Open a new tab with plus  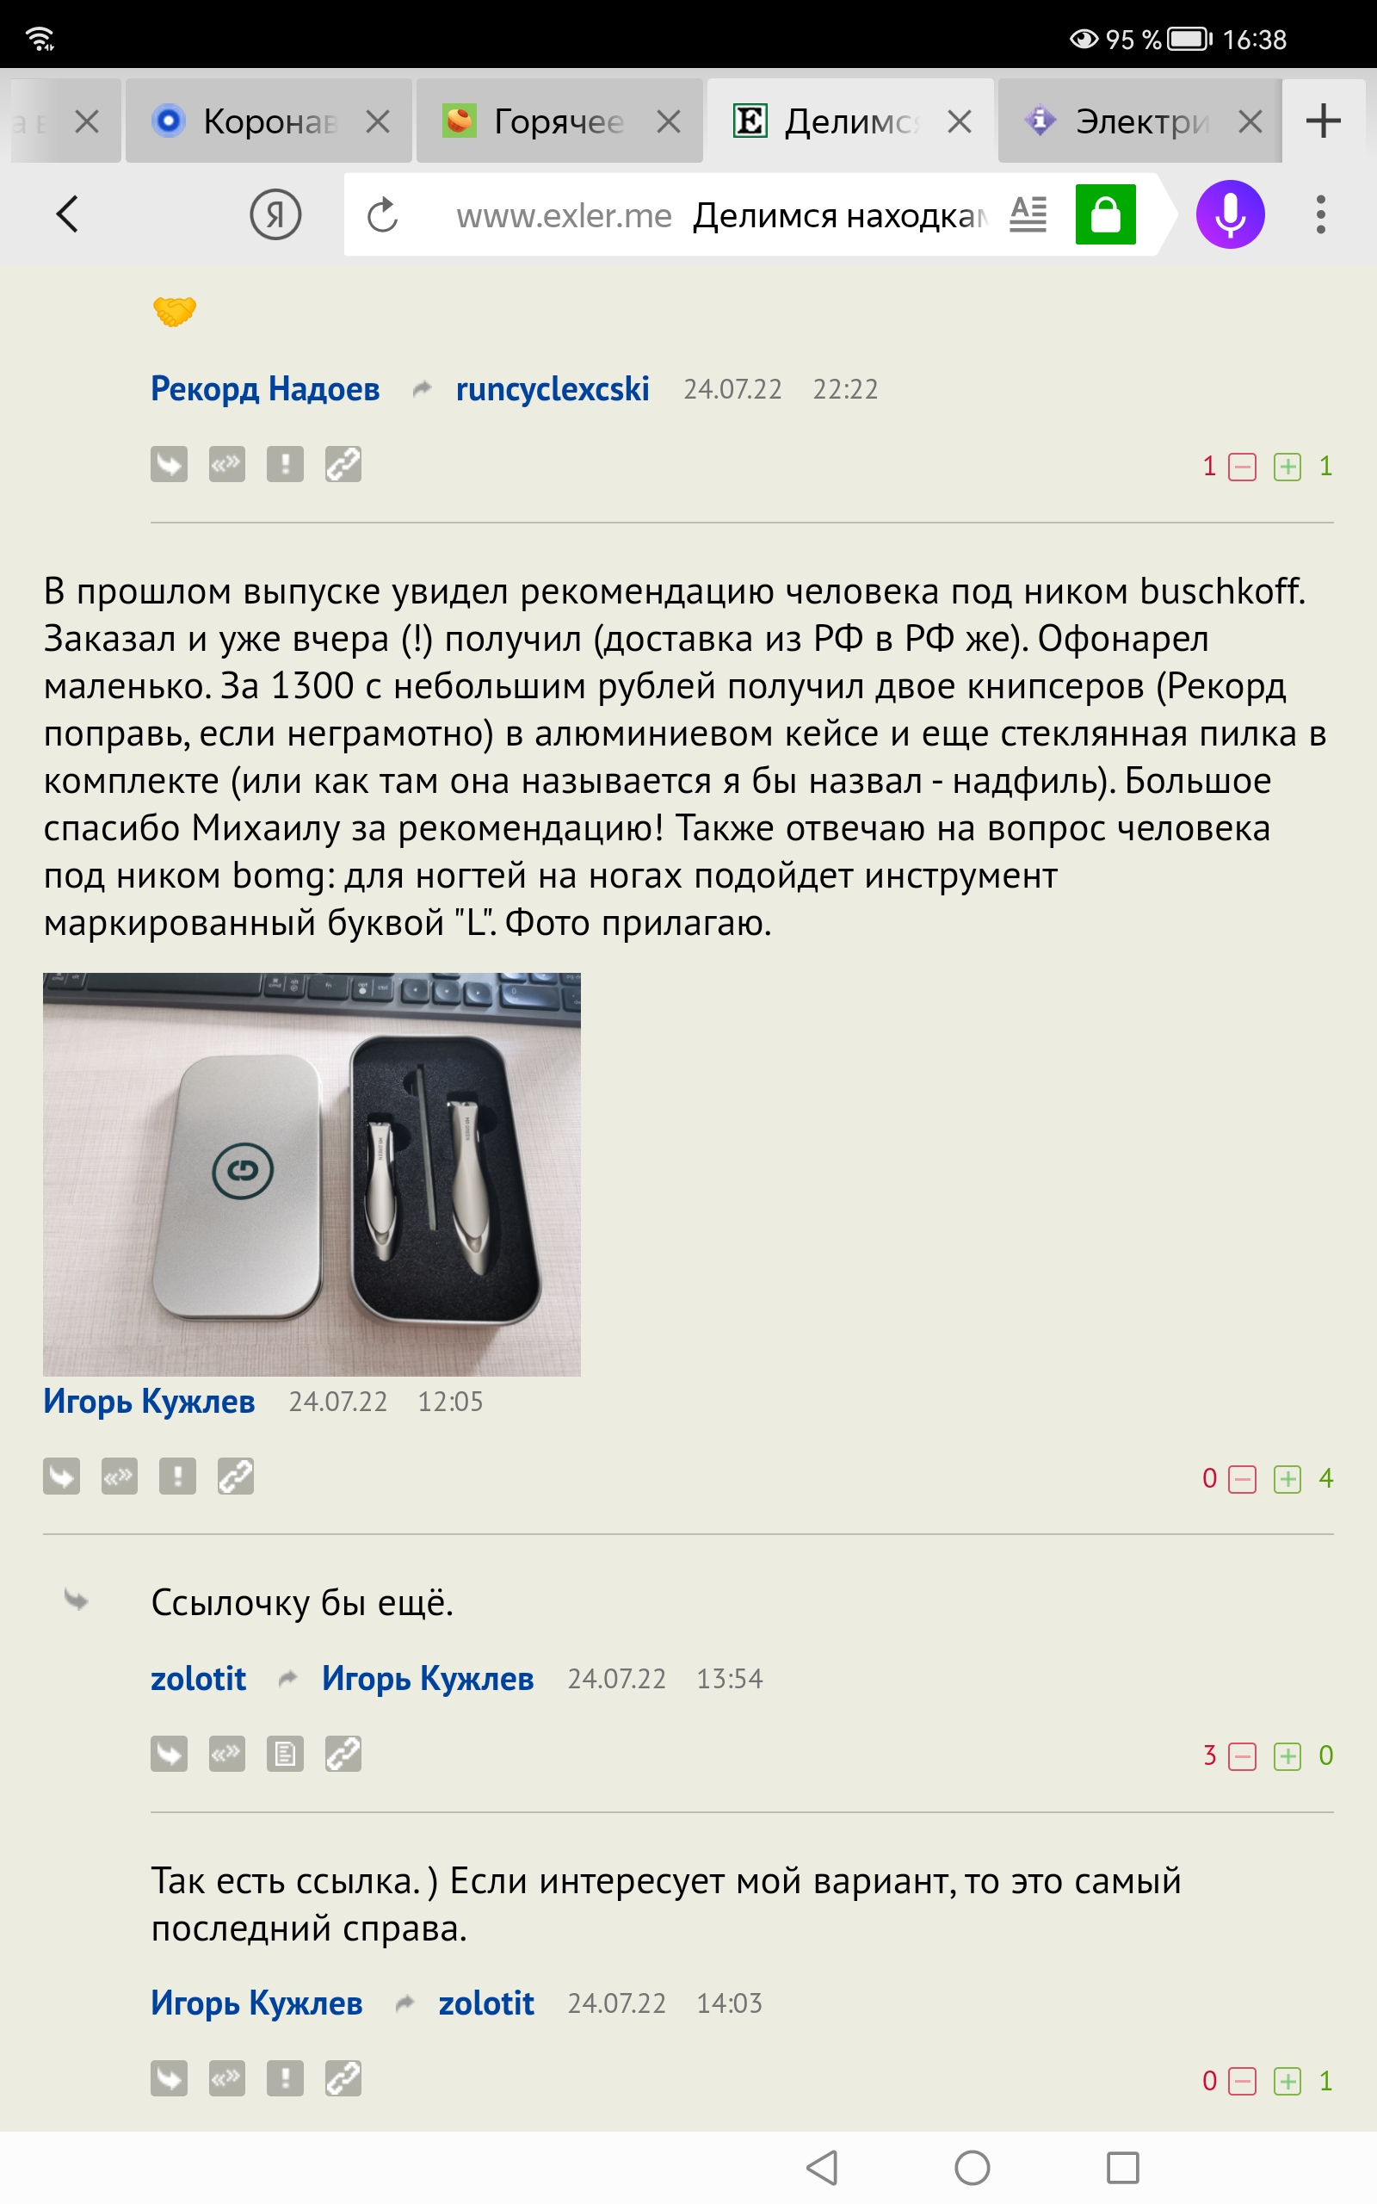click(x=1323, y=121)
